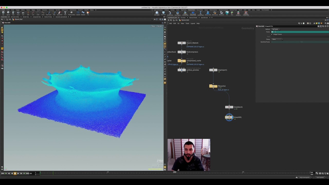Select the Sphere shelf tool

8,13
